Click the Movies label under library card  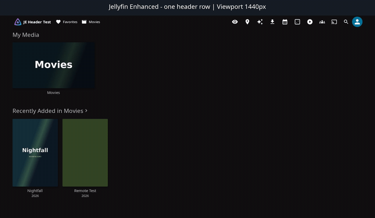[54, 93]
